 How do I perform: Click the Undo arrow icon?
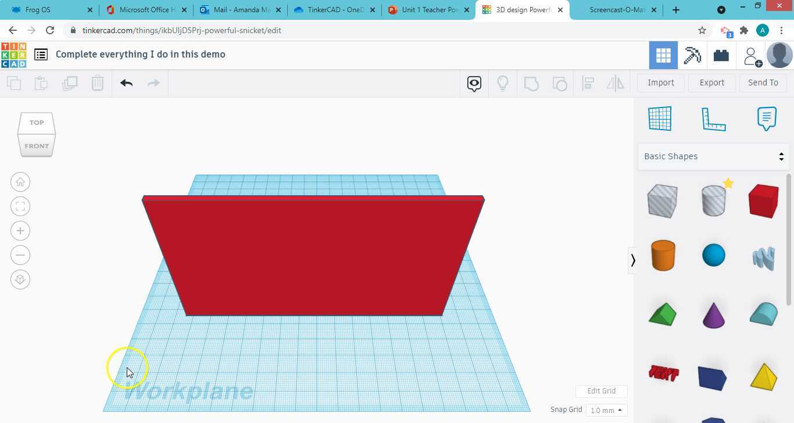(x=126, y=83)
